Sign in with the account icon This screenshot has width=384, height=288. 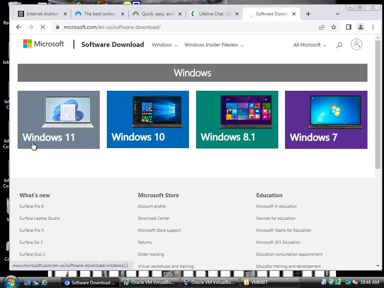(357, 45)
